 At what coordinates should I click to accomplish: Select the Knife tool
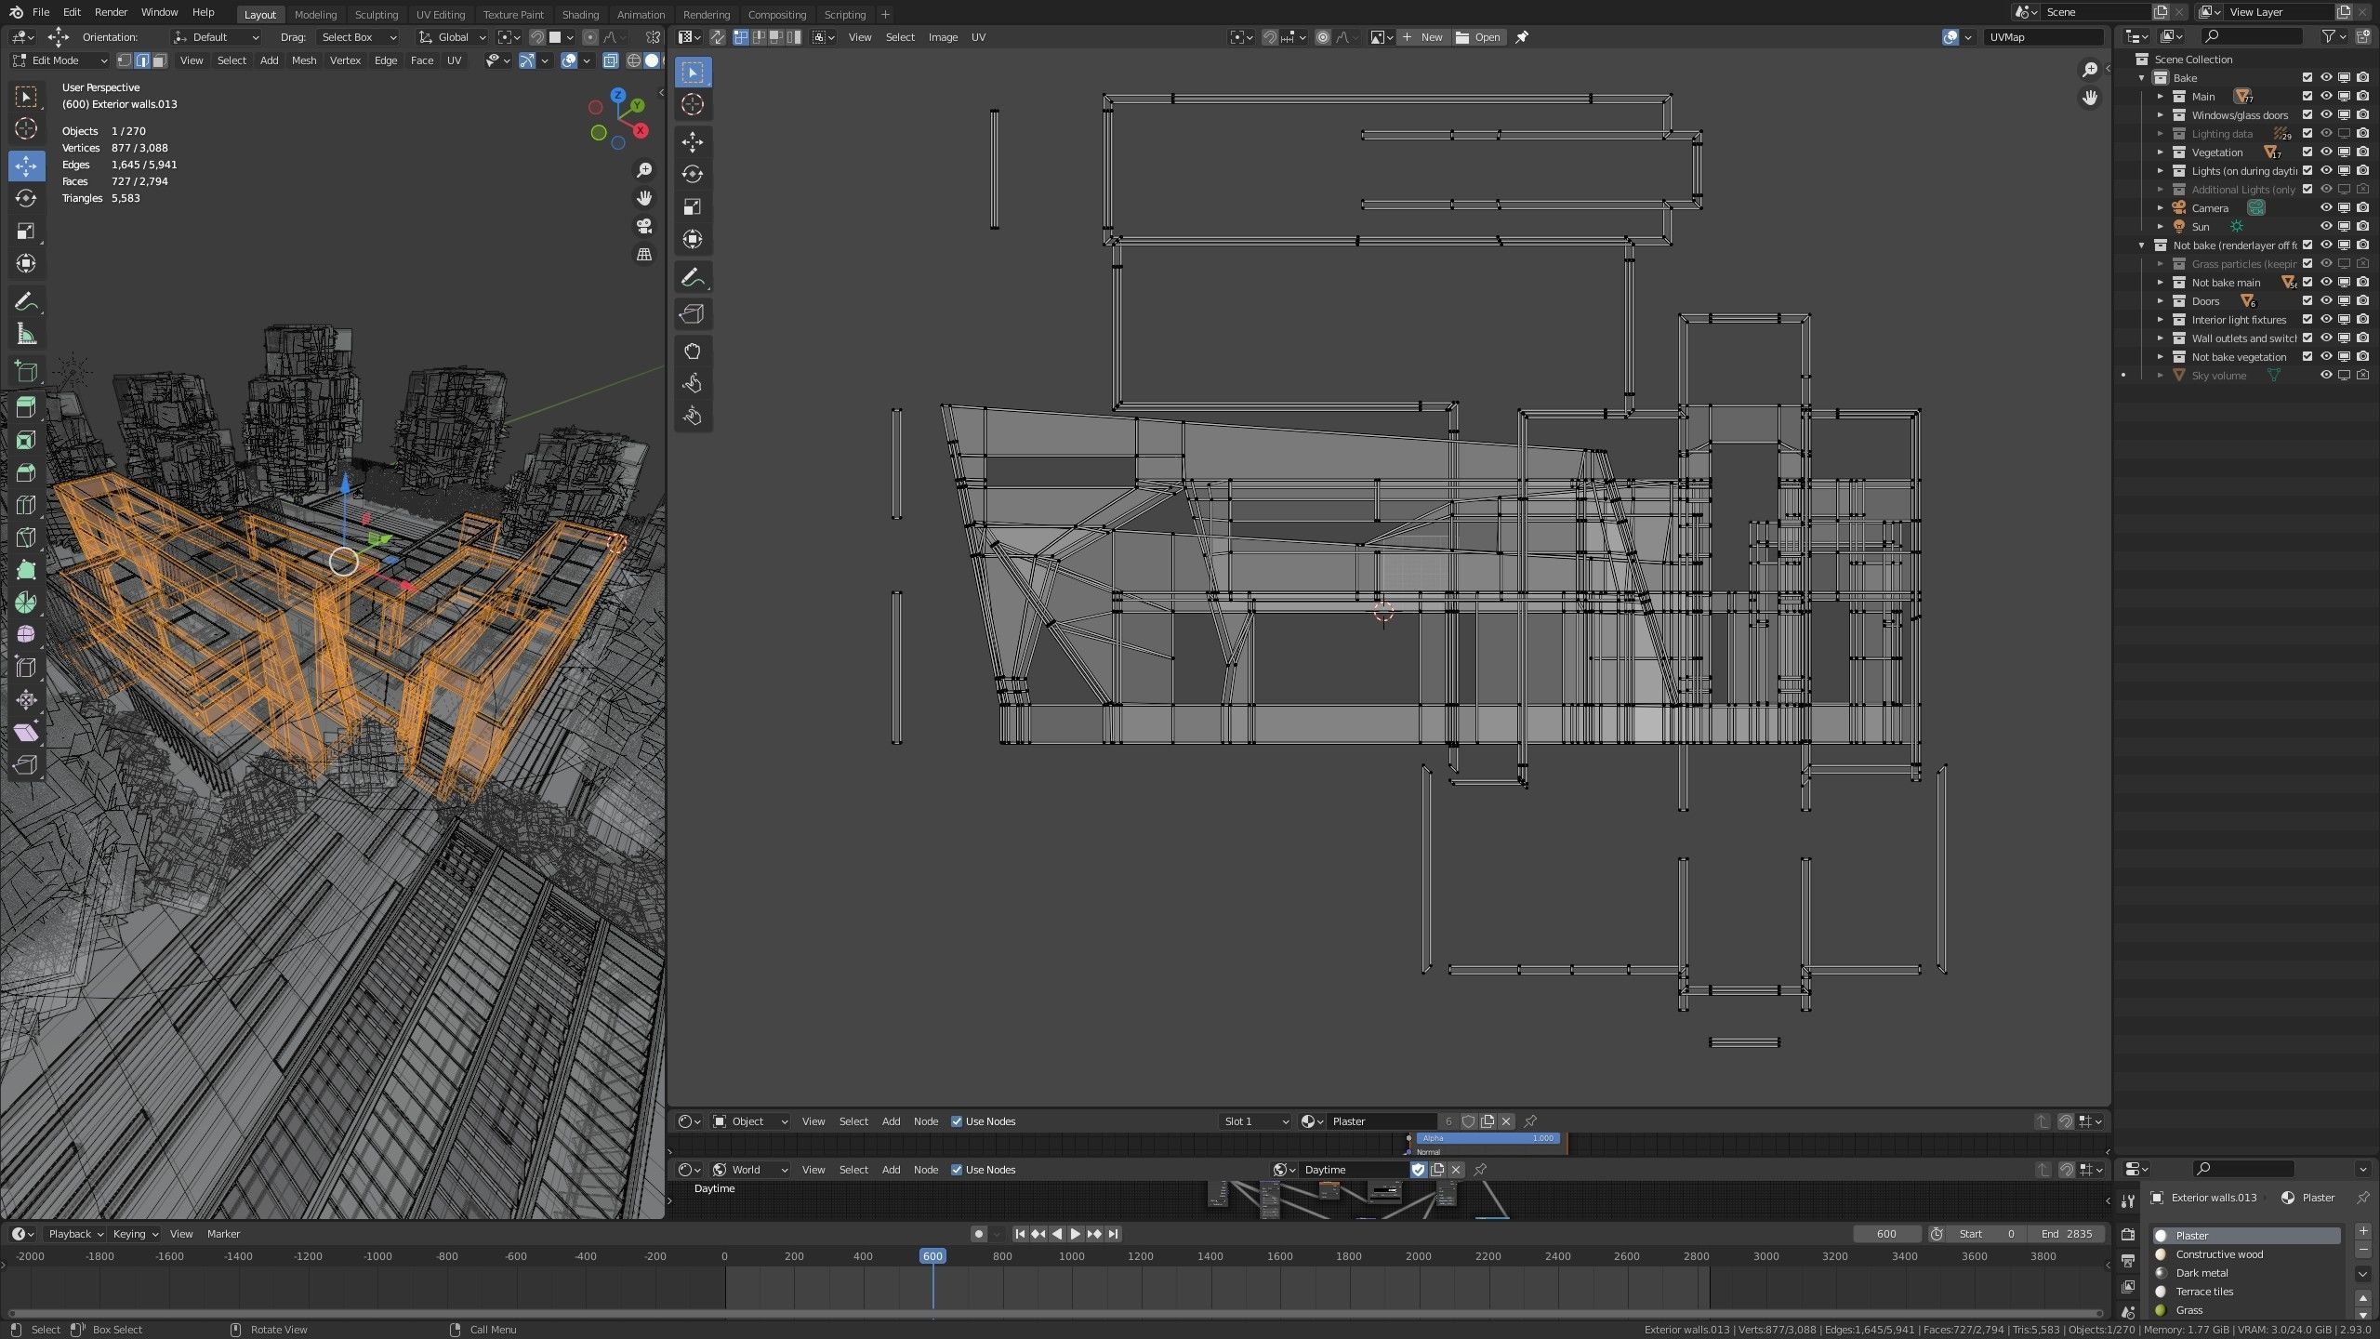(26, 537)
